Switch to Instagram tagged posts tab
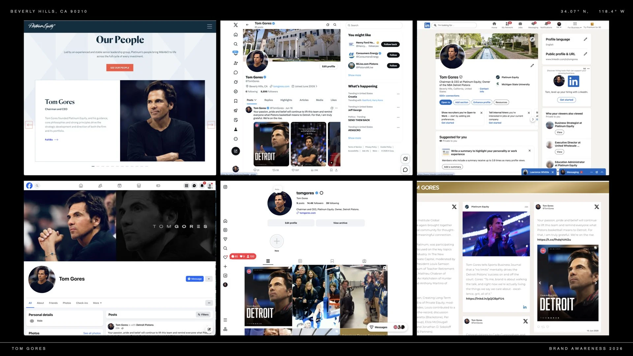Screen dimensions: 633x356 point(364,261)
